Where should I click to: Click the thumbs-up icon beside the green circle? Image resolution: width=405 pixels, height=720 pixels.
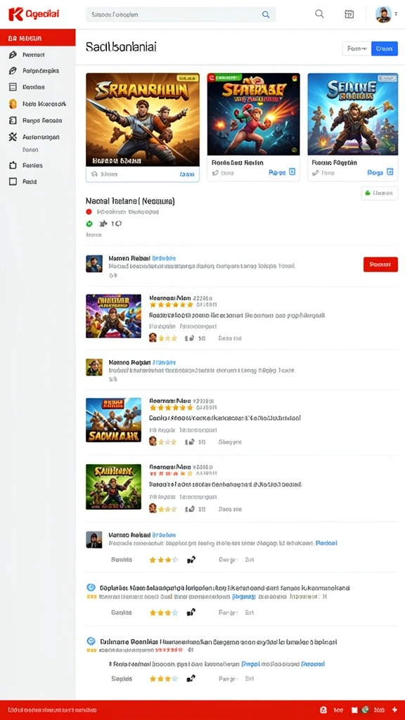pos(103,224)
